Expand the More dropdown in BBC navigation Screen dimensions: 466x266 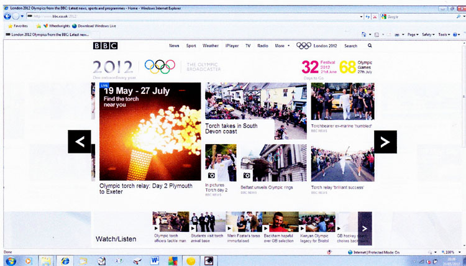click(282, 46)
